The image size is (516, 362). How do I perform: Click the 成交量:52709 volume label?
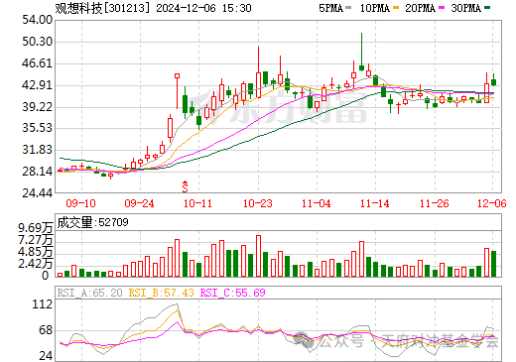tap(92, 222)
